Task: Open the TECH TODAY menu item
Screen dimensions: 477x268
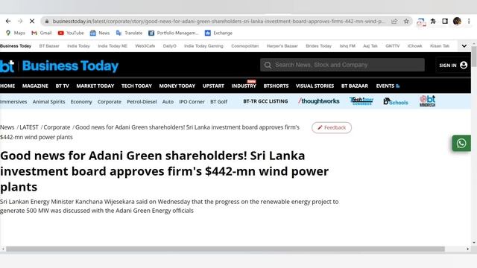Action: [136, 86]
